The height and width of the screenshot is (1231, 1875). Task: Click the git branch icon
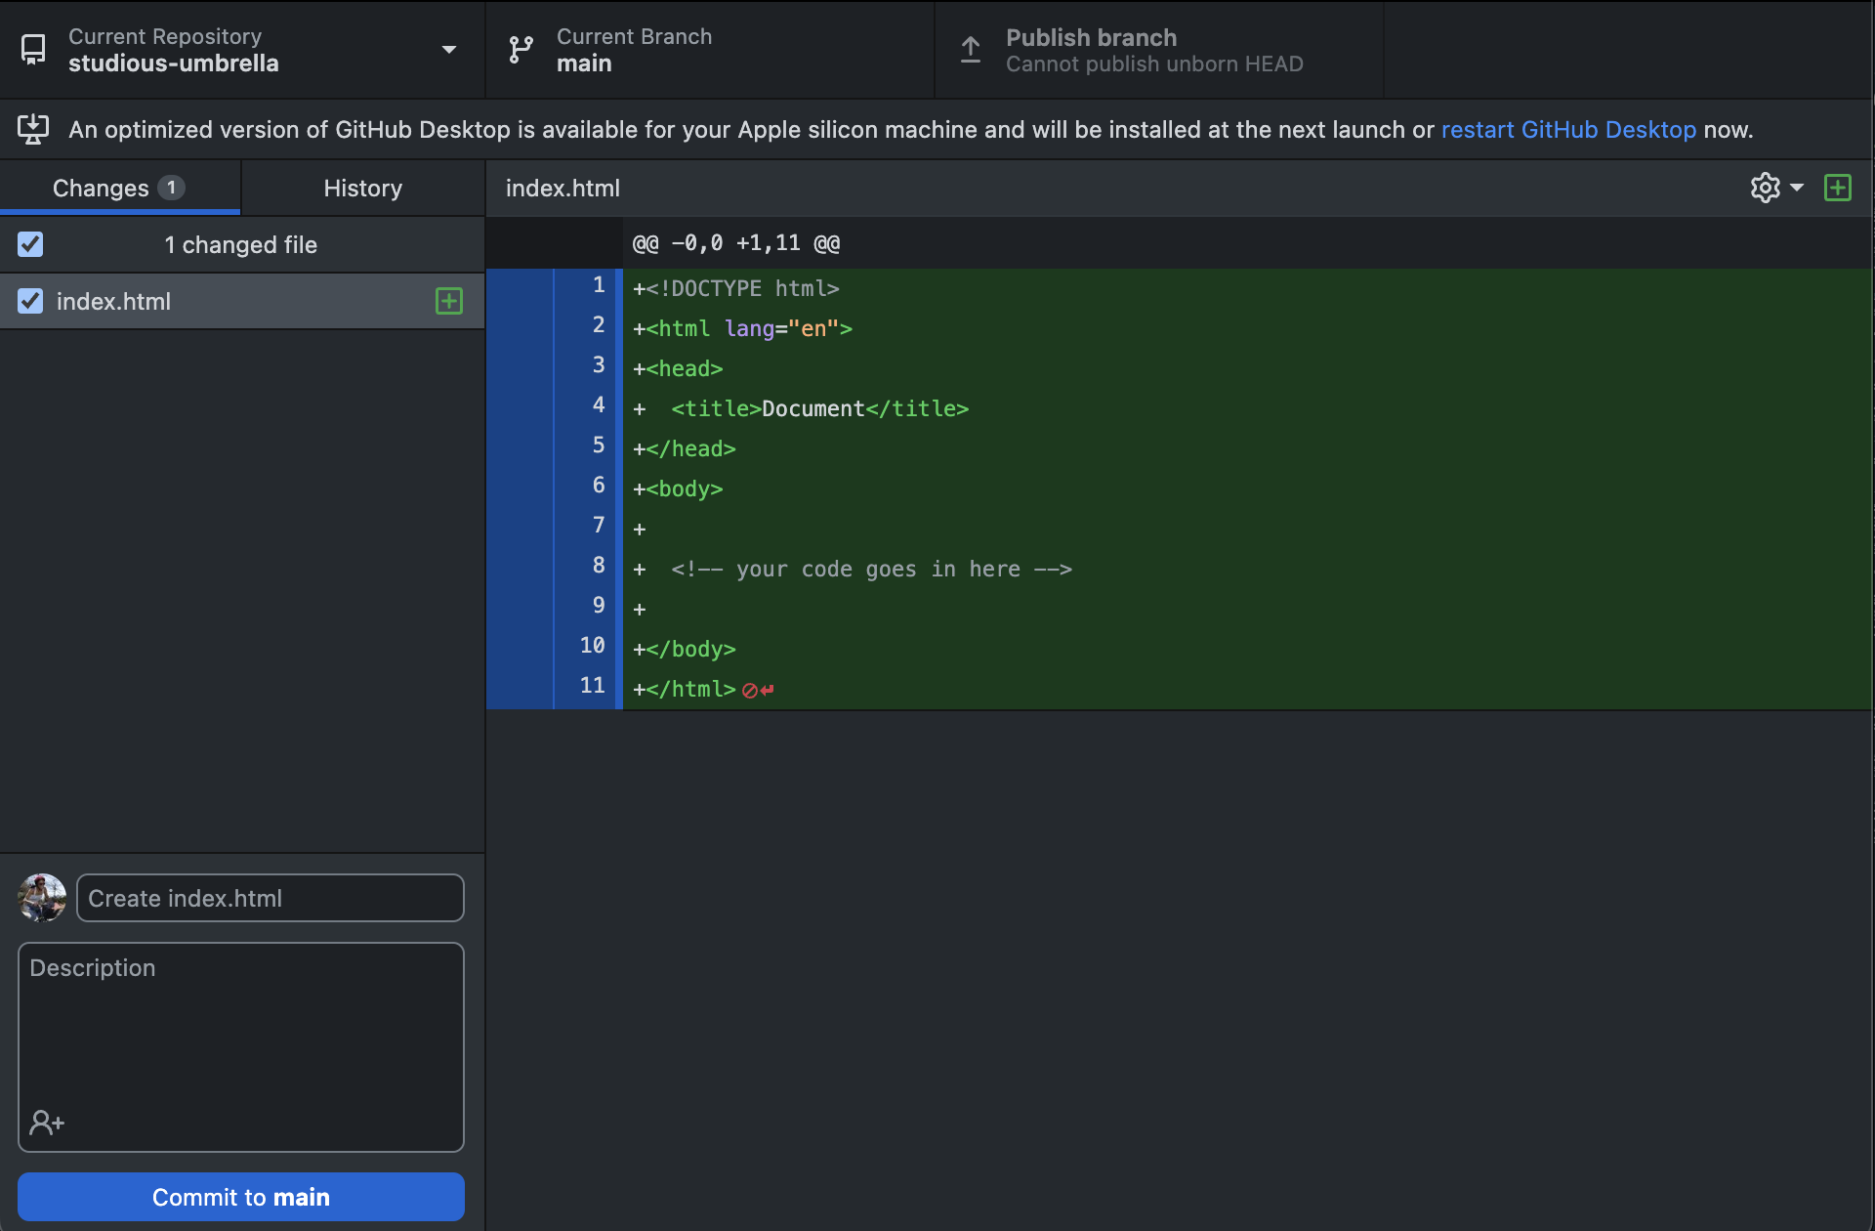(x=521, y=50)
